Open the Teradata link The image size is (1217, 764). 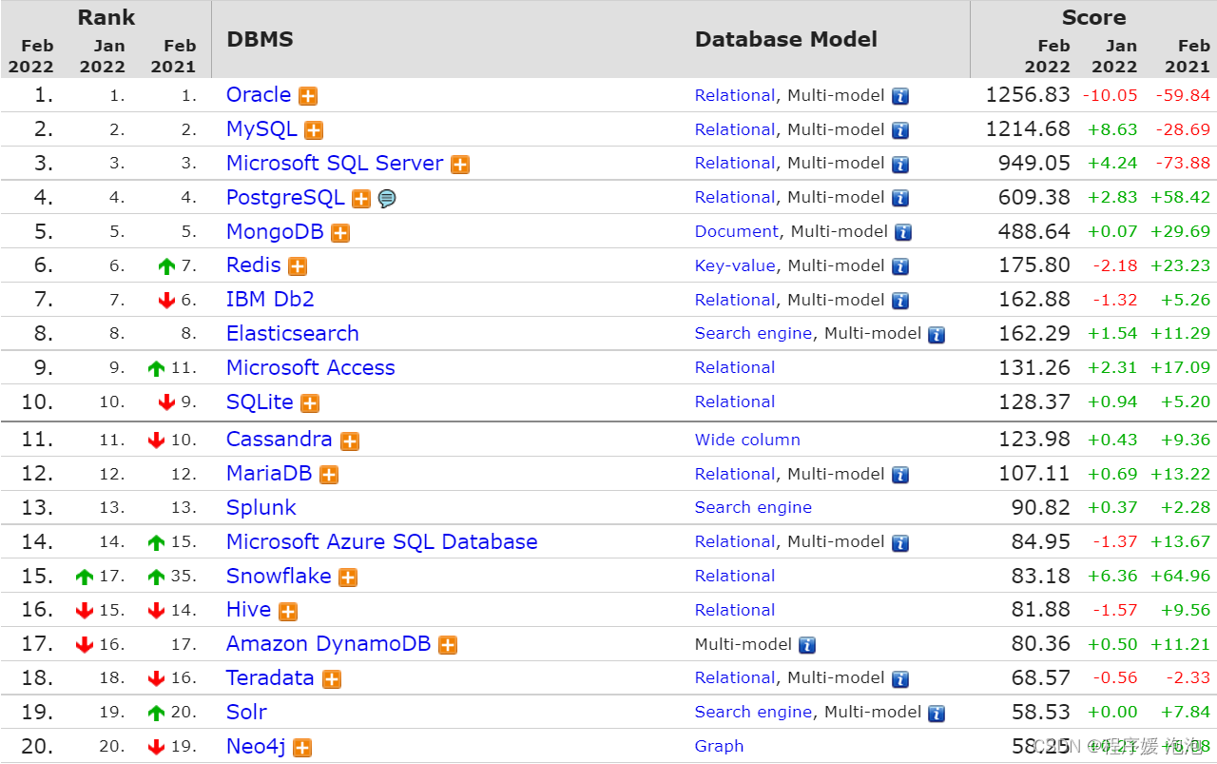click(x=270, y=678)
